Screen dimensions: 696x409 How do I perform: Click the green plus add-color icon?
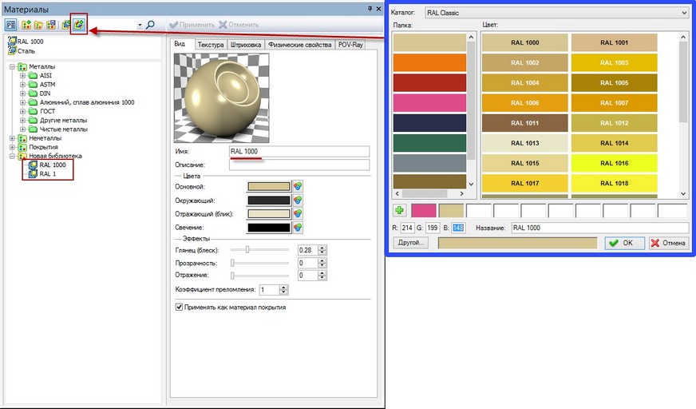click(x=400, y=211)
